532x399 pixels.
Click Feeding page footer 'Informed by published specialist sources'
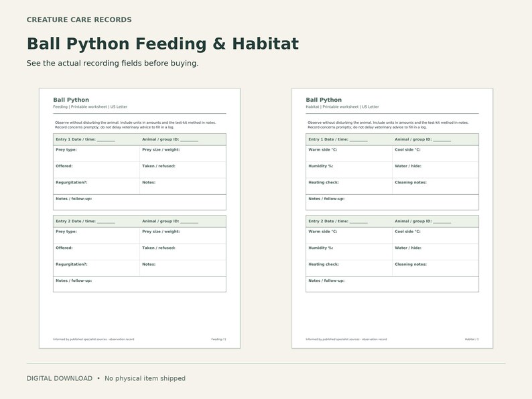click(x=94, y=339)
